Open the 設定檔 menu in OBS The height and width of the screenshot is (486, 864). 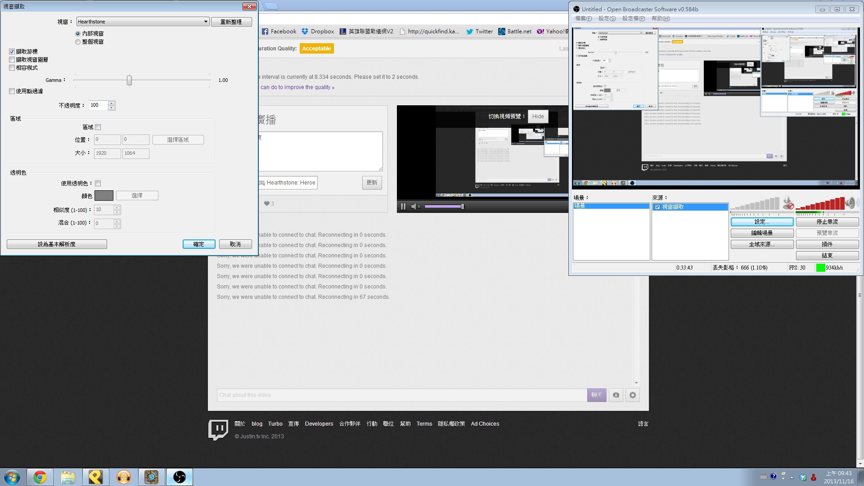tap(634, 18)
